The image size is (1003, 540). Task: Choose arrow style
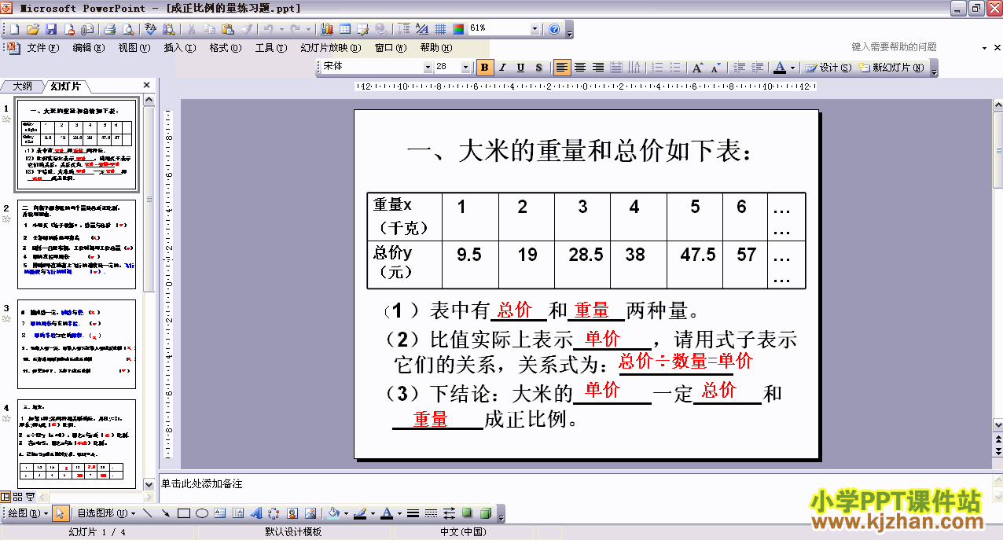click(449, 513)
